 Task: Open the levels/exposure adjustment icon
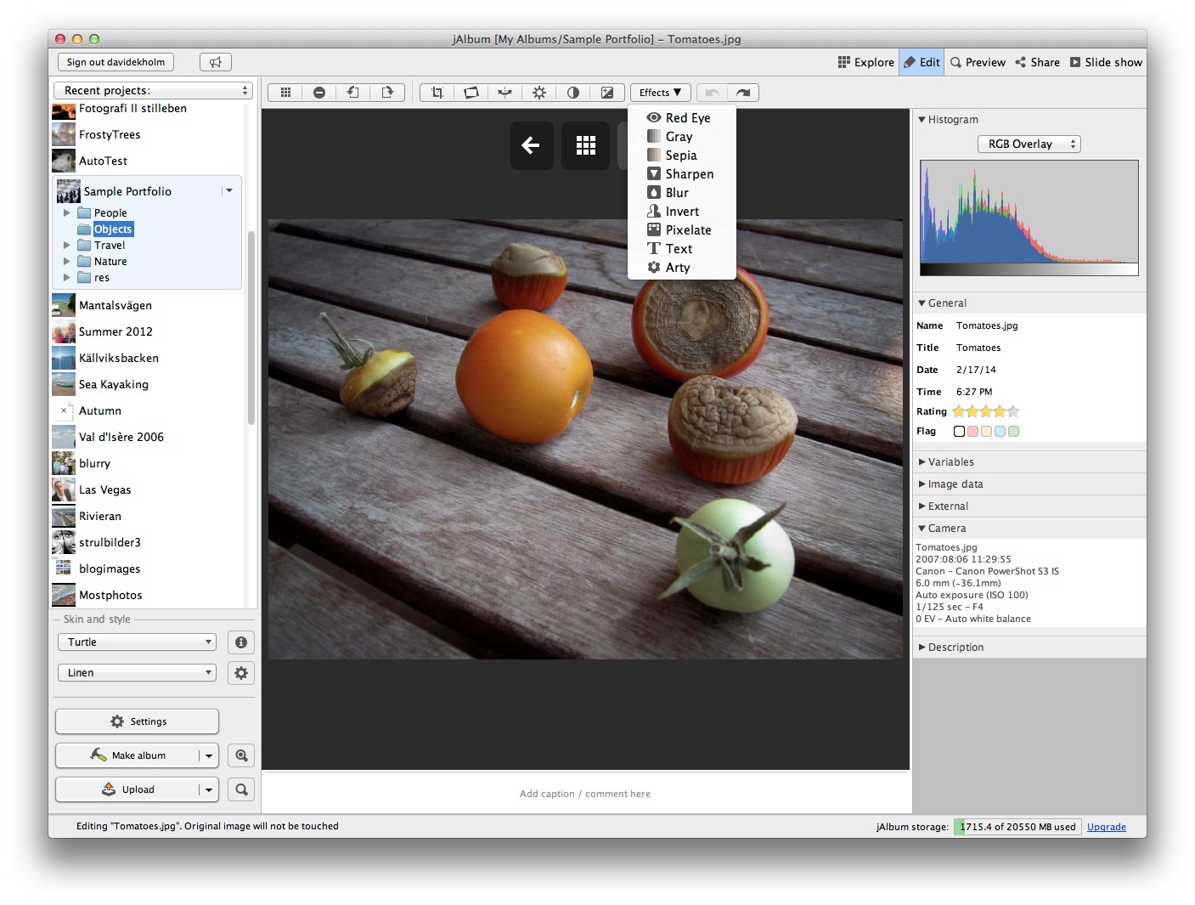(607, 93)
